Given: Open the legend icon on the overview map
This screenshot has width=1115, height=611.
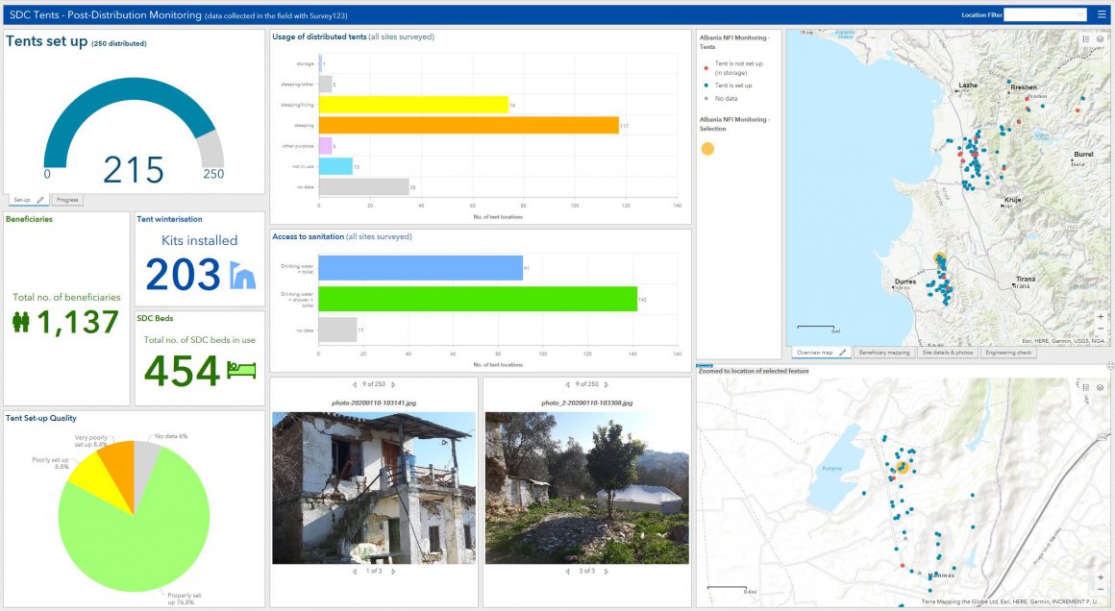Looking at the screenshot, I should click(1084, 39).
